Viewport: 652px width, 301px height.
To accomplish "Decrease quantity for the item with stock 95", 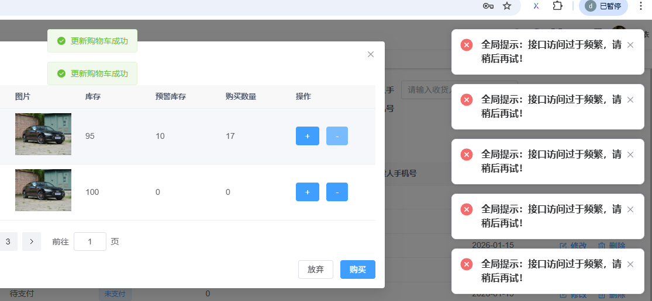I will pyautogui.click(x=337, y=136).
